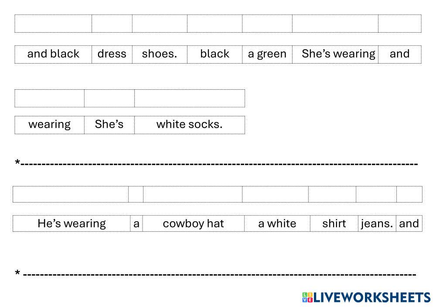This screenshot has height=308, width=436.
Task: Click the empty answer box above 'jeans.'
Action: (376, 194)
